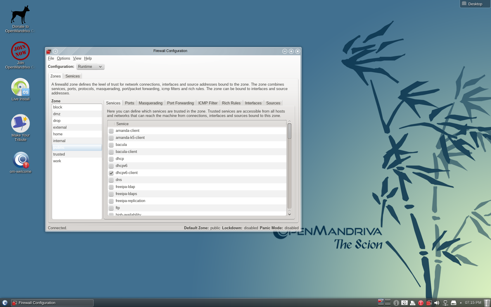Click the volume speaker tray icon
This screenshot has height=307, width=491.
pos(437,303)
